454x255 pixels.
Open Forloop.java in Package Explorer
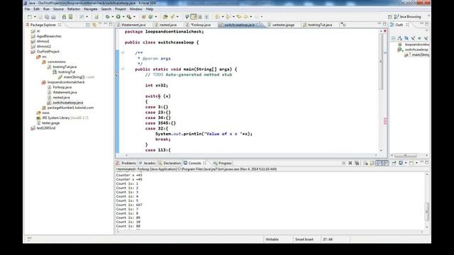[62, 87]
